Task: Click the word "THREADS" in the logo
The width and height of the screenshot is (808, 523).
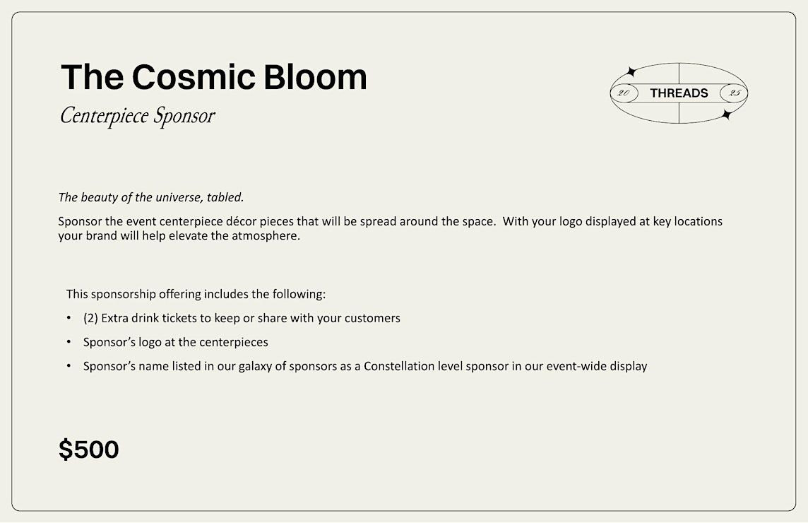Action: tap(679, 93)
